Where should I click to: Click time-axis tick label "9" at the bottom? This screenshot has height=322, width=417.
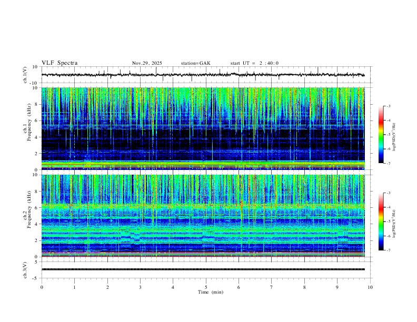337,287
